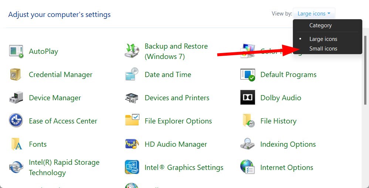Image resolution: width=369 pixels, height=188 pixels.
Task: Open the Intel Rapid Storage Technology icon
Action: click(16, 167)
